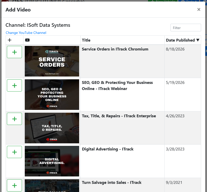Close the Add Video dialog
207x192 pixels.
click(199, 9)
